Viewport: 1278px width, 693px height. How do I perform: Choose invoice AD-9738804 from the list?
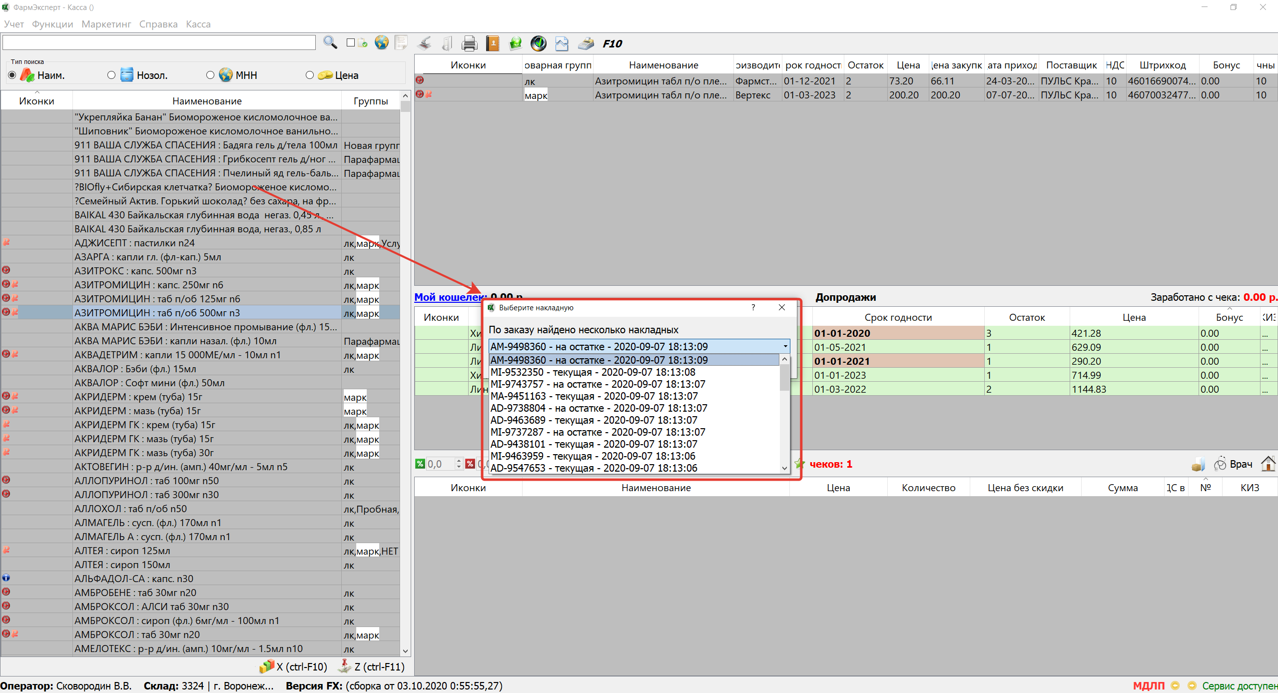point(599,408)
